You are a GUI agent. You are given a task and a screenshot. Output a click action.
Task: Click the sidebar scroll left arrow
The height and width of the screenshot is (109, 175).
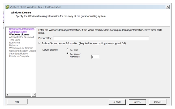pyautogui.click(x=7, y=95)
